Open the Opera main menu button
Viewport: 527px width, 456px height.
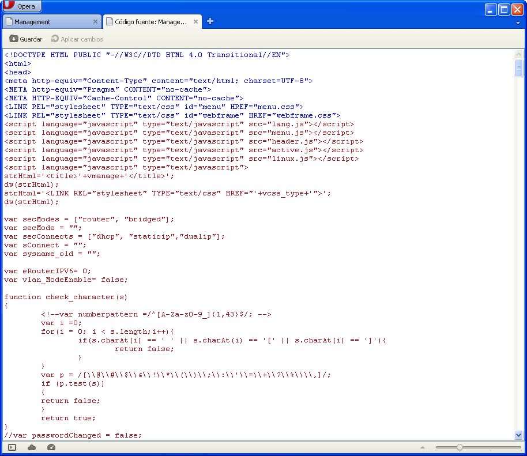21,6
